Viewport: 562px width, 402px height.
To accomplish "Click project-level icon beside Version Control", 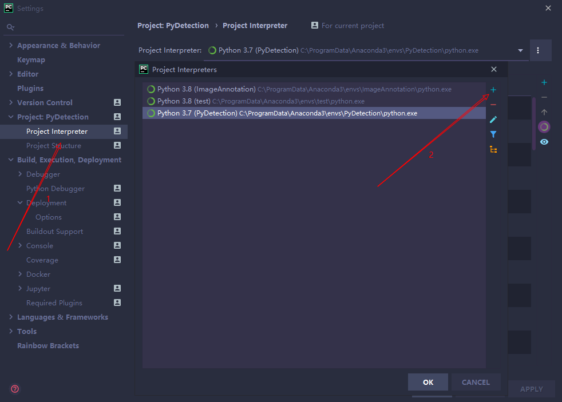I will click(117, 102).
